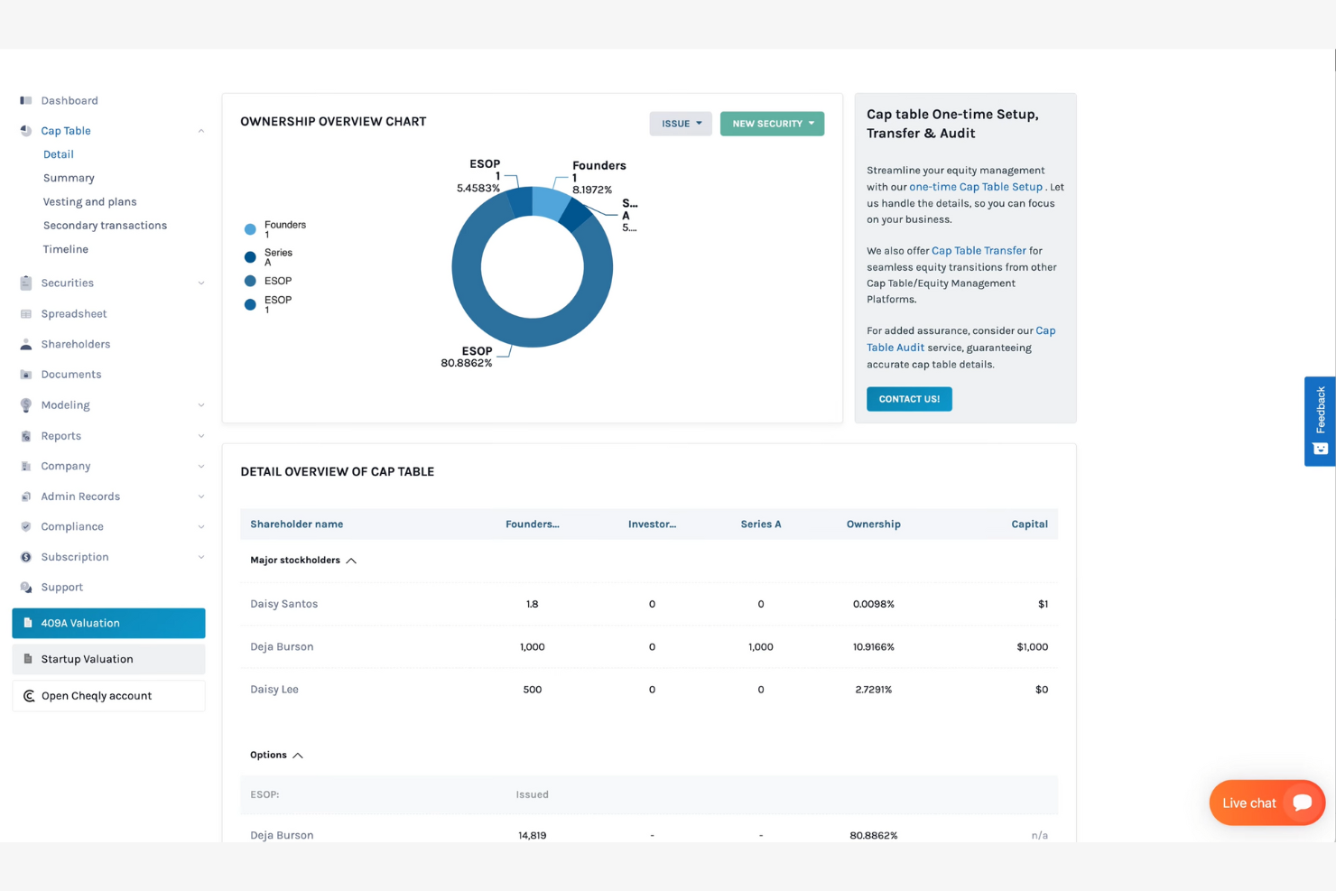Open the Documents section icon
Image resolution: width=1336 pixels, height=891 pixels.
coord(24,374)
